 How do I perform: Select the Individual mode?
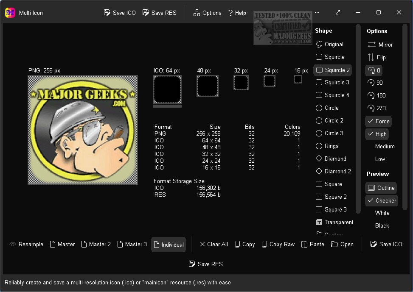tap(169, 245)
